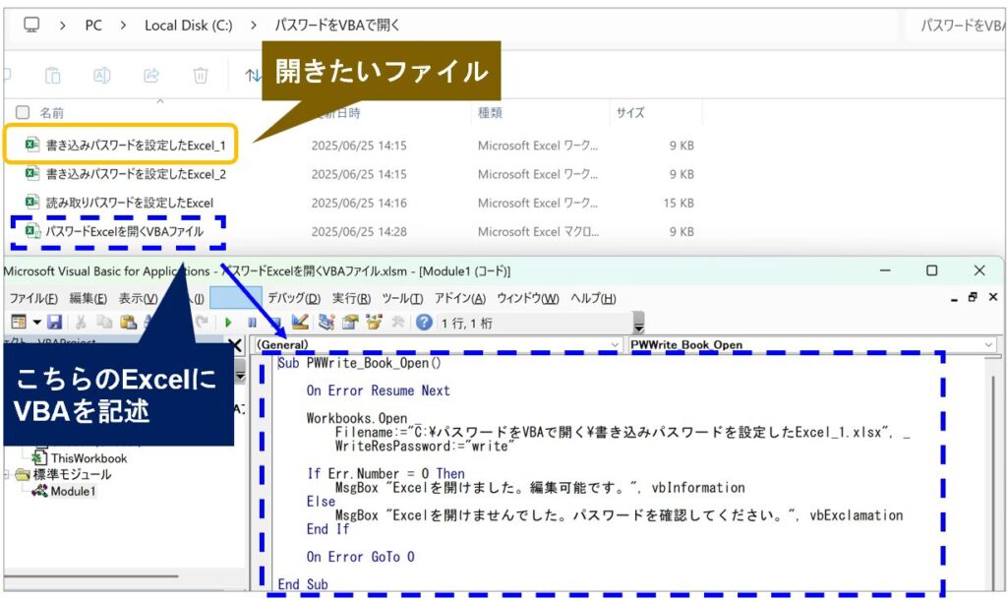Viewport: 1007px width, 600px height.
Task: Open the insert object dropdown arrow in VBA toolbar
Action: pos(36,322)
